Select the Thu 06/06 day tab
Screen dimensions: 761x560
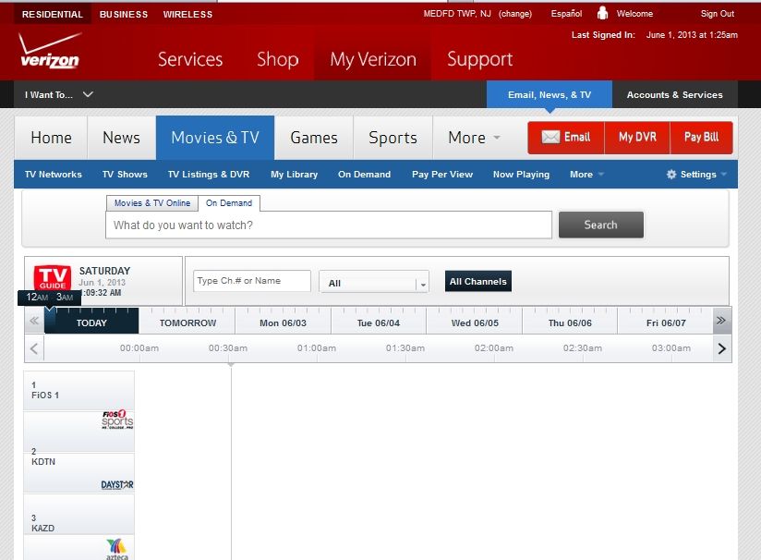coord(570,321)
